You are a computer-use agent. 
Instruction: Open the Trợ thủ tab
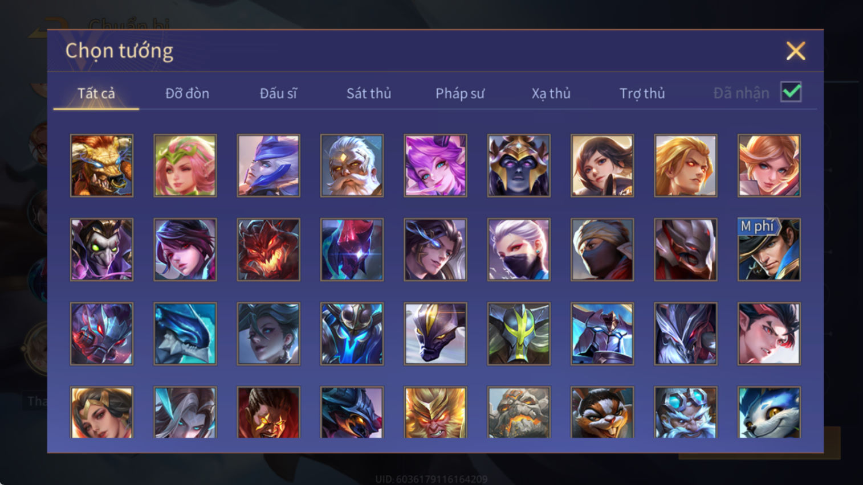coord(642,93)
